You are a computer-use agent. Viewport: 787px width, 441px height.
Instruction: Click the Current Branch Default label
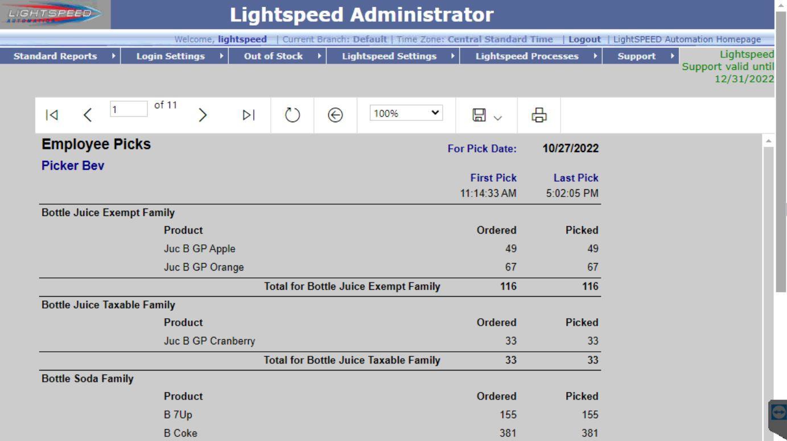pos(335,39)
